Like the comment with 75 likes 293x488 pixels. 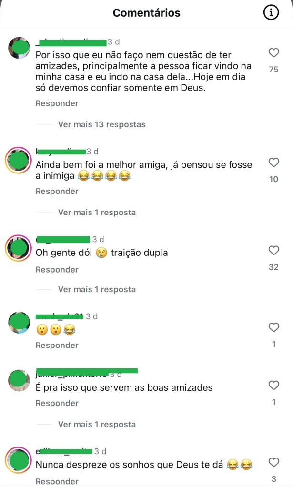tap(274, 52)
